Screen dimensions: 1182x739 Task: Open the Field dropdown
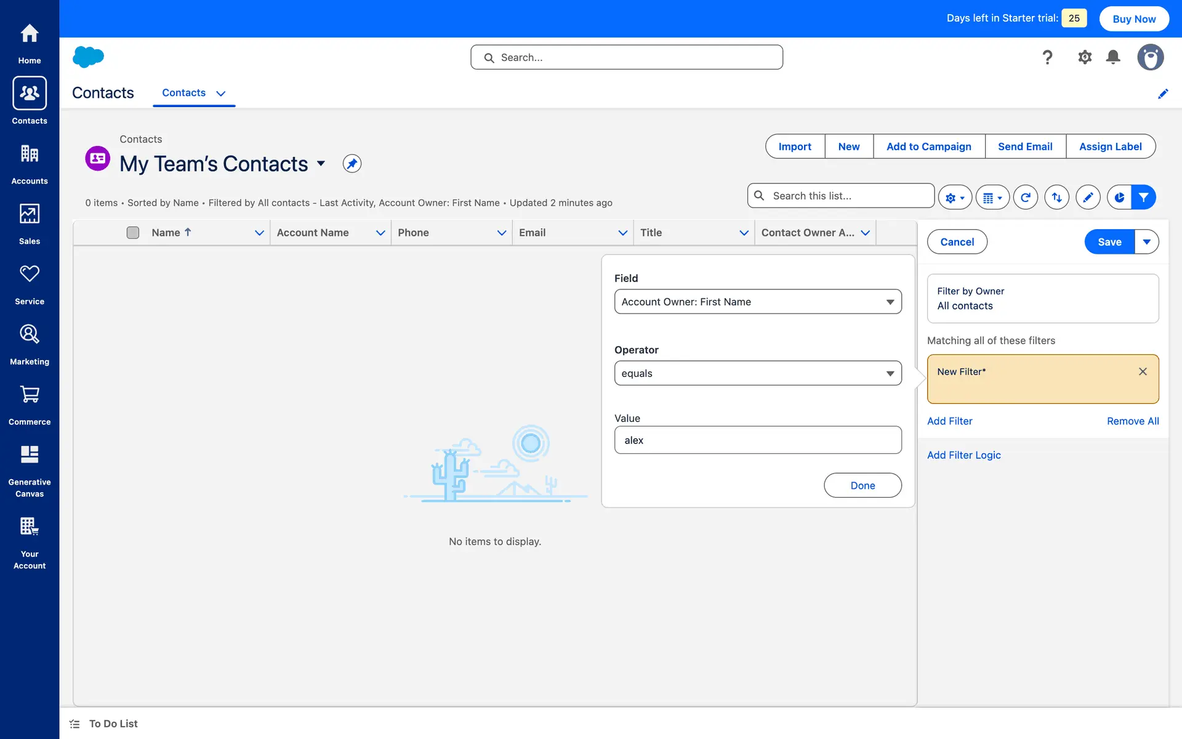point(757,302)
